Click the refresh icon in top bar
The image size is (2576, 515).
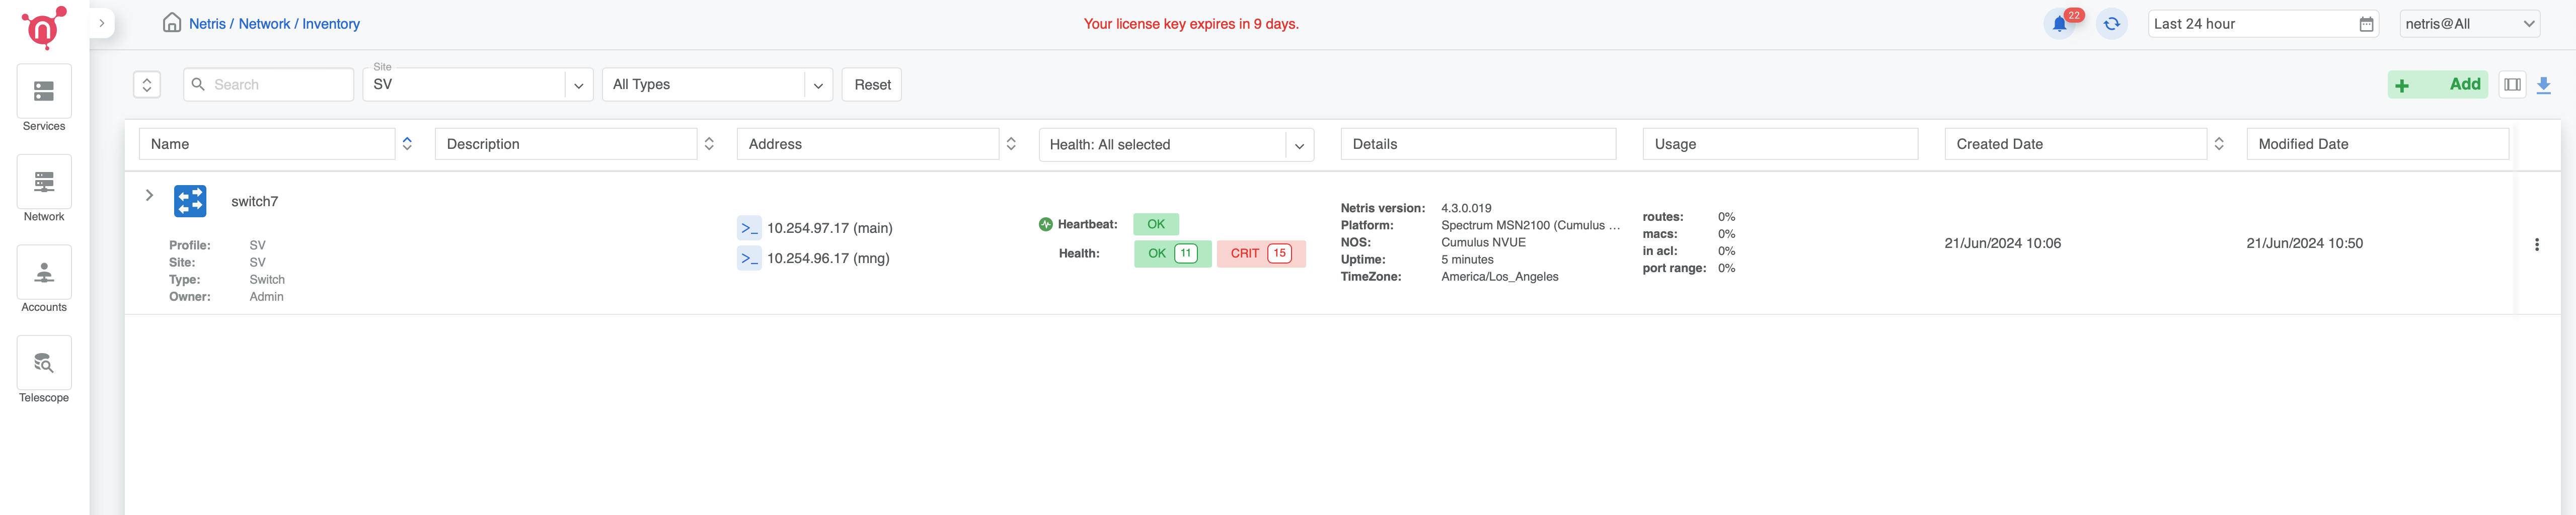click(2111, 24)
